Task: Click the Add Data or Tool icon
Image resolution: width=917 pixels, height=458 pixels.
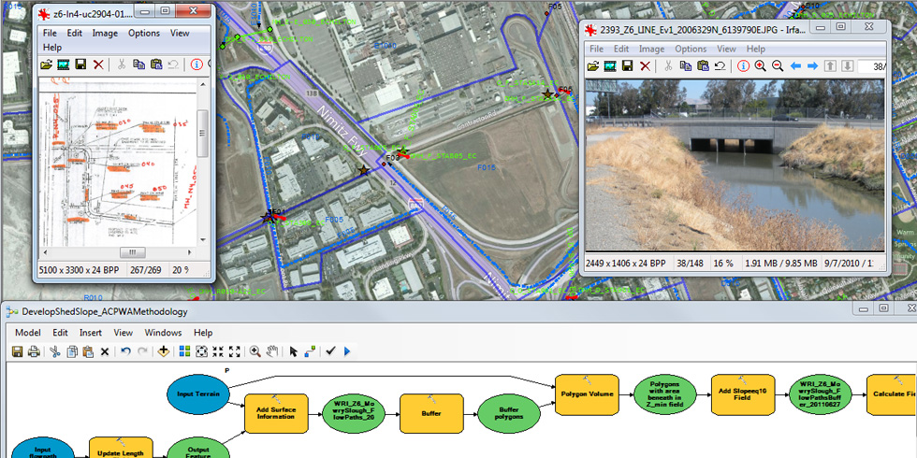Action: click(163, 351)
